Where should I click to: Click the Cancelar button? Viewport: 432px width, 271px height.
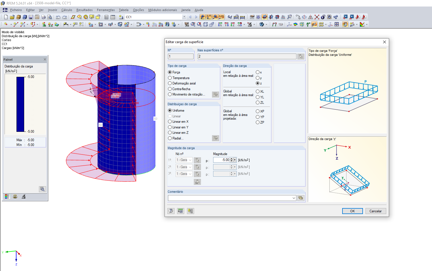point(375,211)
